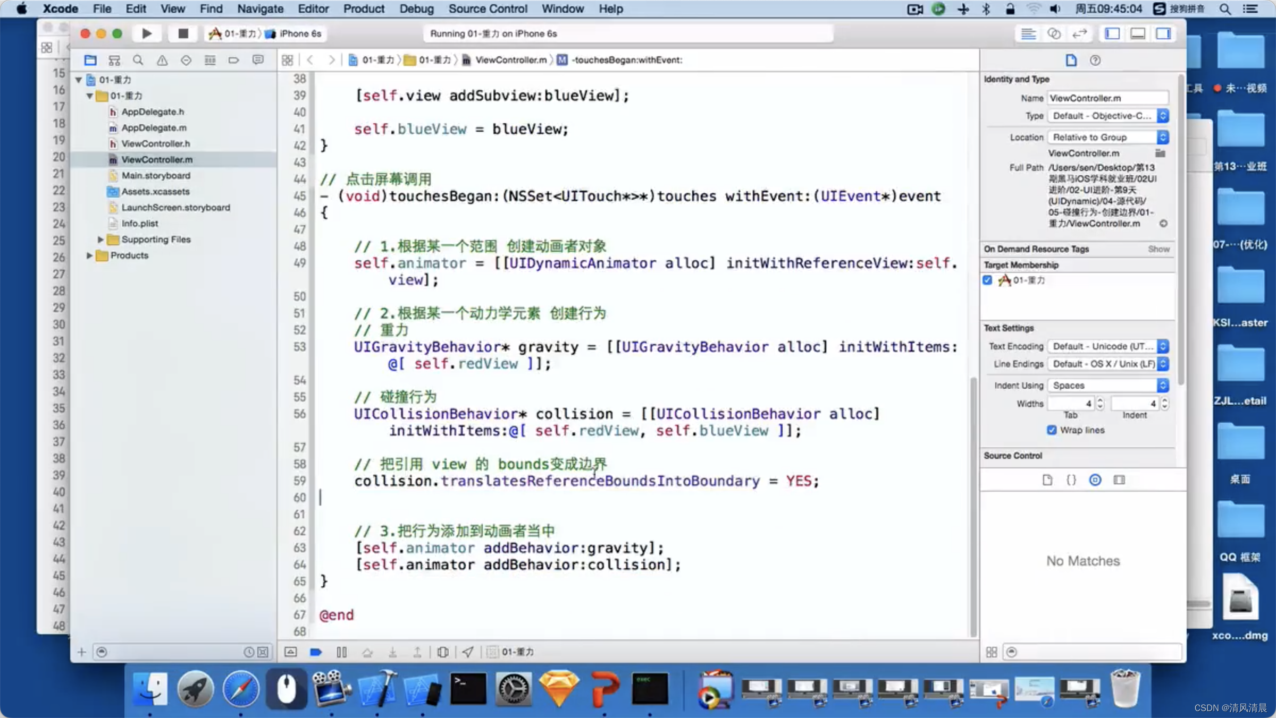
Task: Show the Assistant editor
Action: click(x=1054, y=34)
